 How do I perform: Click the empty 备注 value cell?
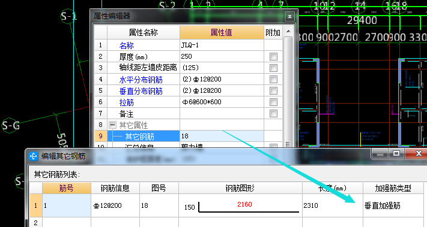[222, 114]
